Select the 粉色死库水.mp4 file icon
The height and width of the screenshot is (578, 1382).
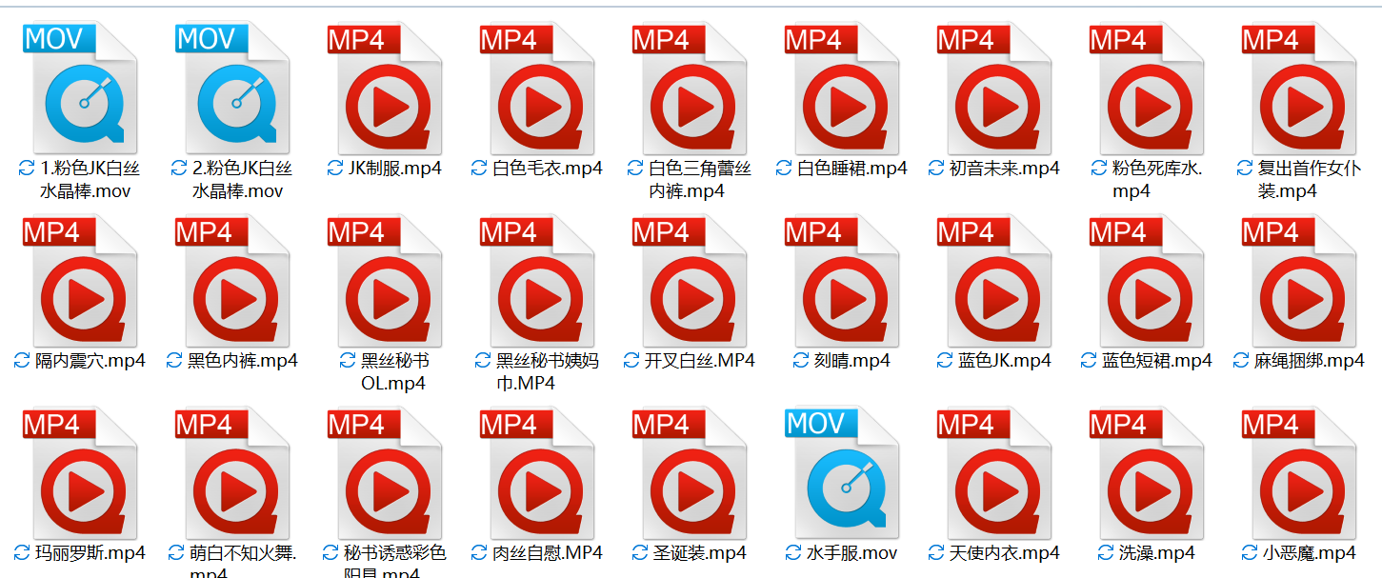pyautogui.click(x=1146, y=89)
